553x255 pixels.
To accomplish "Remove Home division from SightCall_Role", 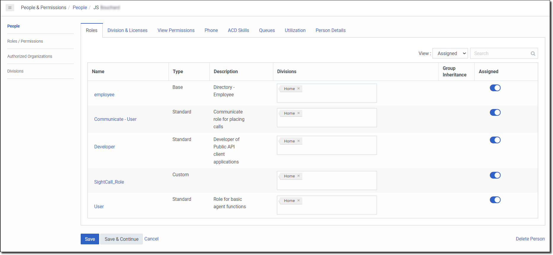I will coord(298,176).
